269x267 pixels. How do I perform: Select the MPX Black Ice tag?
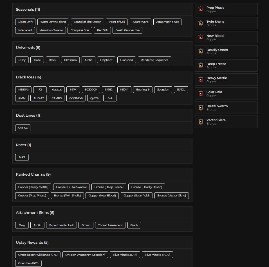tap(73, 90)
